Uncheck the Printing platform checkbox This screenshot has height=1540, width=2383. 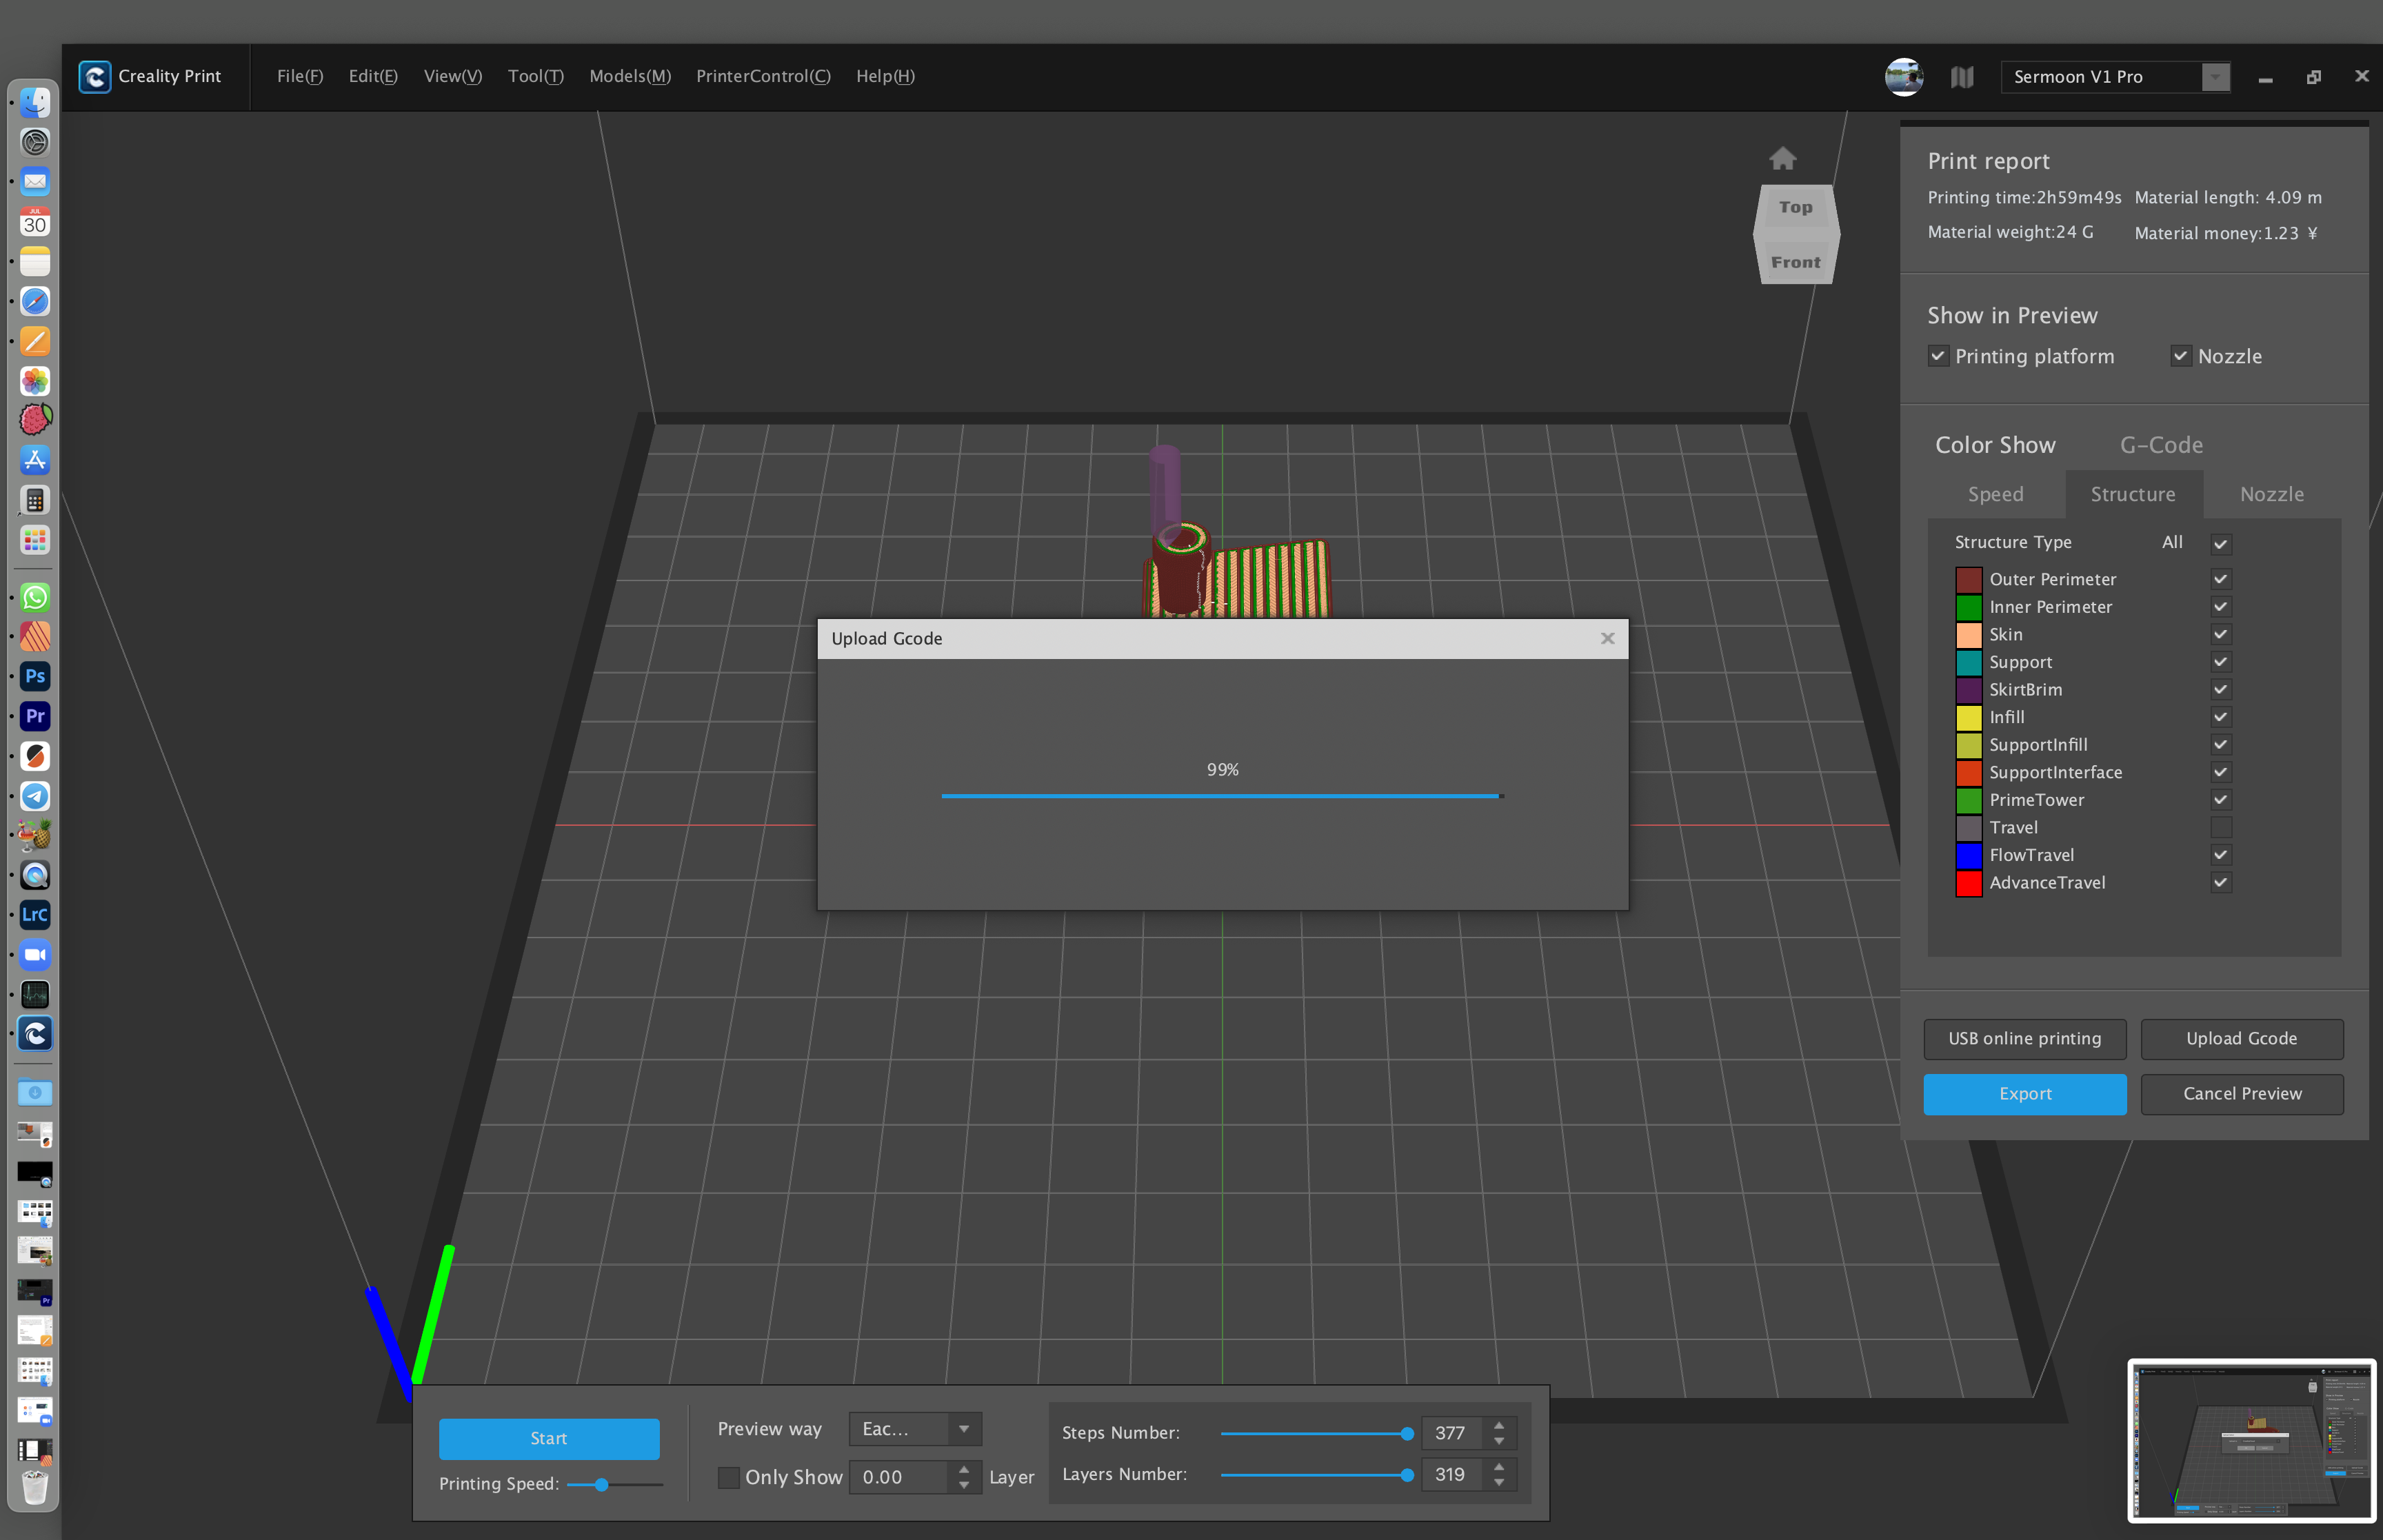coord(1938,356)
